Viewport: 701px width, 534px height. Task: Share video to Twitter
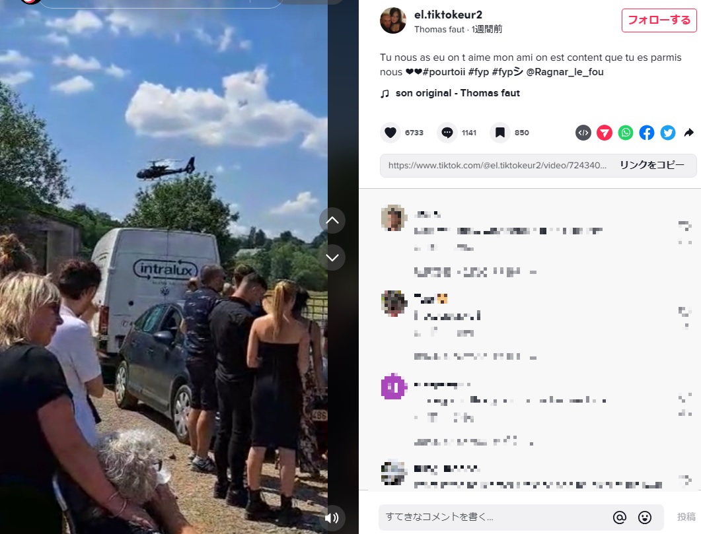click(x=668, y=133)
